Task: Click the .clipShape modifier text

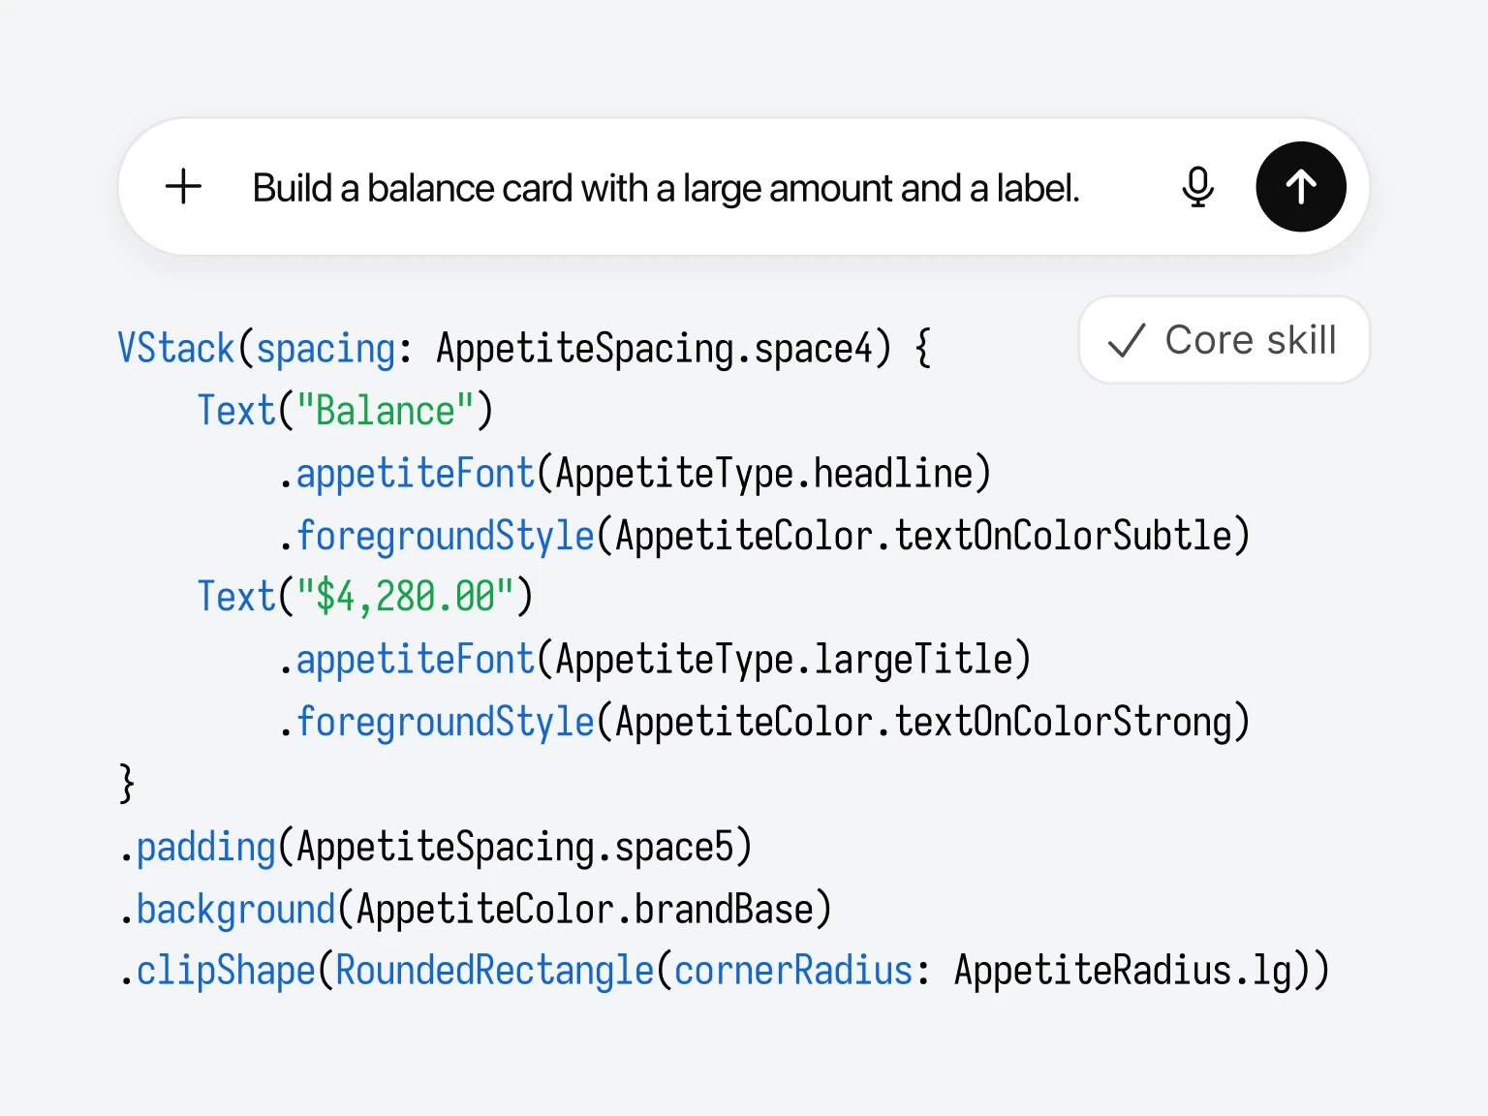Action: pos(217,972)
